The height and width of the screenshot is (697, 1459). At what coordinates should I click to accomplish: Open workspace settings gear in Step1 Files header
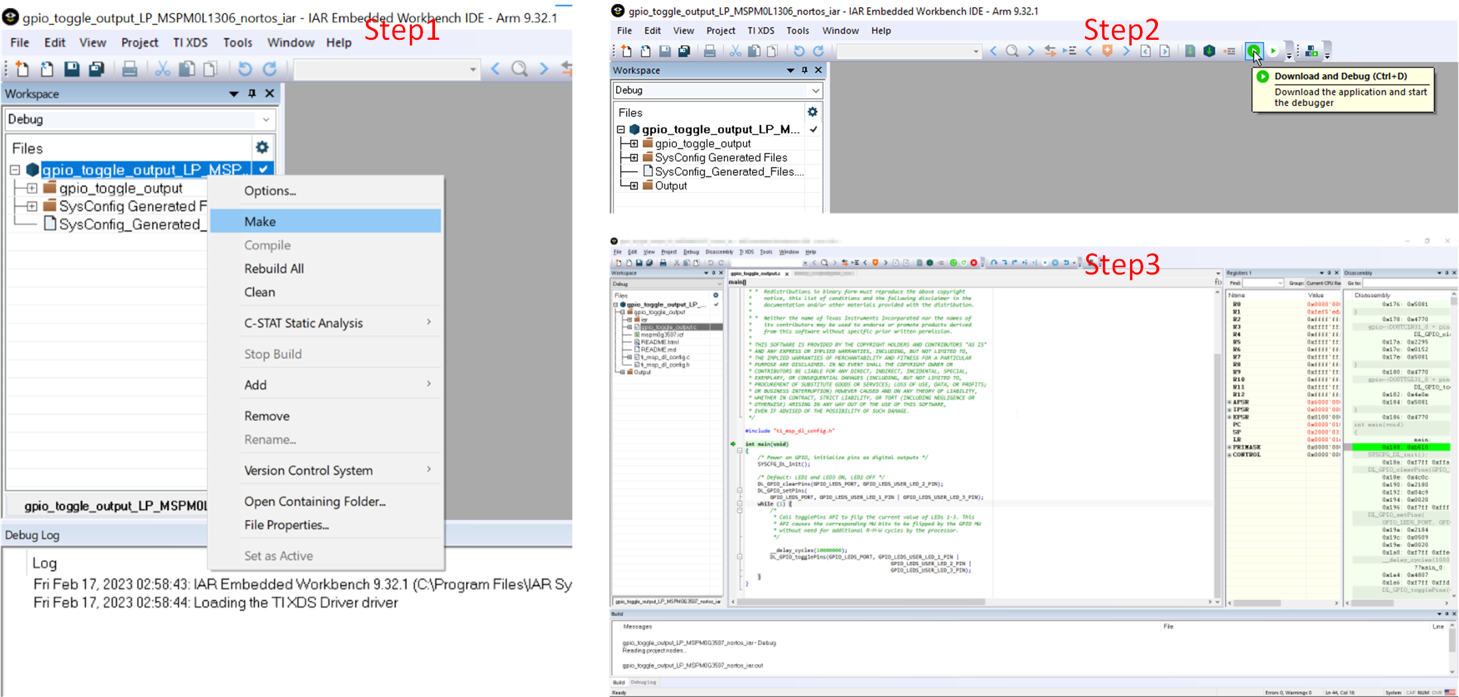click(262, 147)
